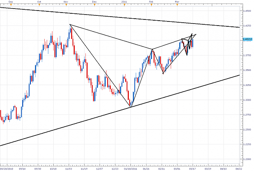Click the orange marker under Nov
The height and width of the screenshot is (171, 254).
click(66, 5)
